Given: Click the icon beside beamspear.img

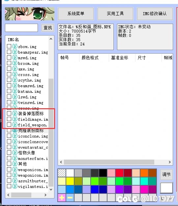Looking at the screenshot, I should click(15, 52).
